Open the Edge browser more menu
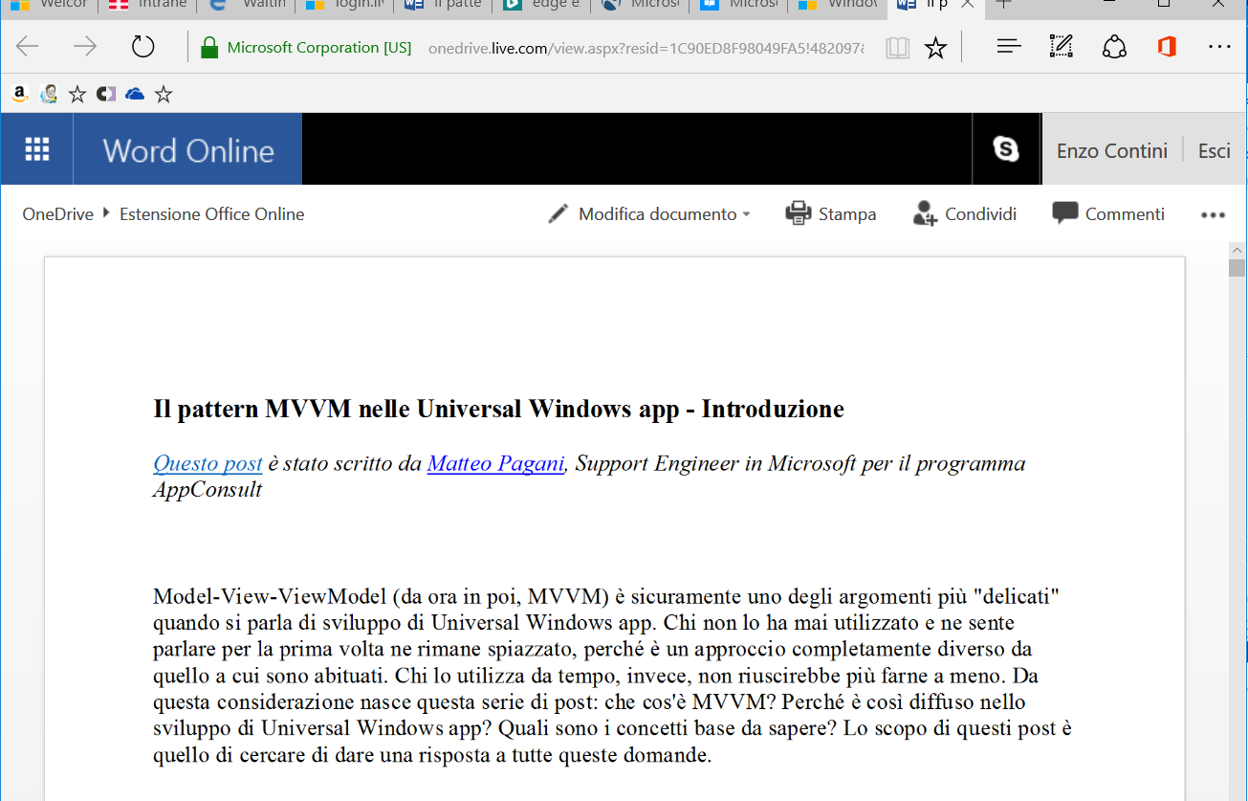 coord(1219,47)
